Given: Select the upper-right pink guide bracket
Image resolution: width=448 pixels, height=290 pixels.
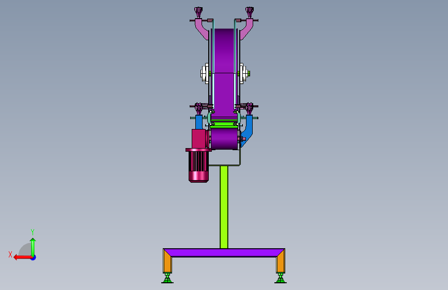Looking at the screenshot, I should pos(246,29).
